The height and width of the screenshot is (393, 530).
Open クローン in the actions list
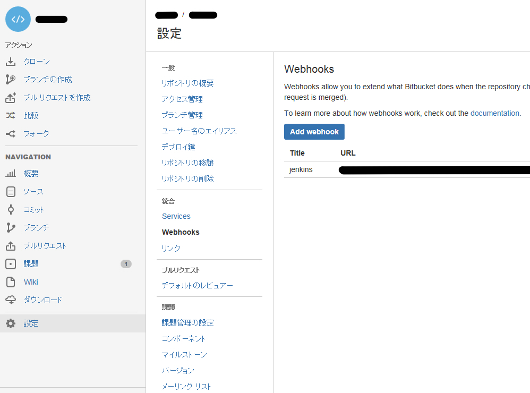click(x=37, y=62)
